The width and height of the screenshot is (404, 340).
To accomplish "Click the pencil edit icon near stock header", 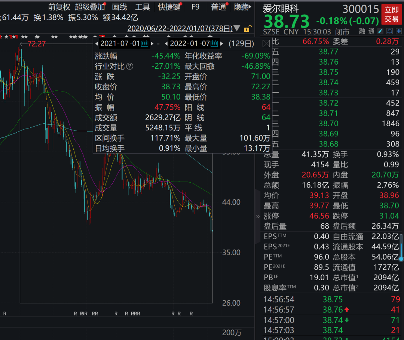I will pos(380,31).
